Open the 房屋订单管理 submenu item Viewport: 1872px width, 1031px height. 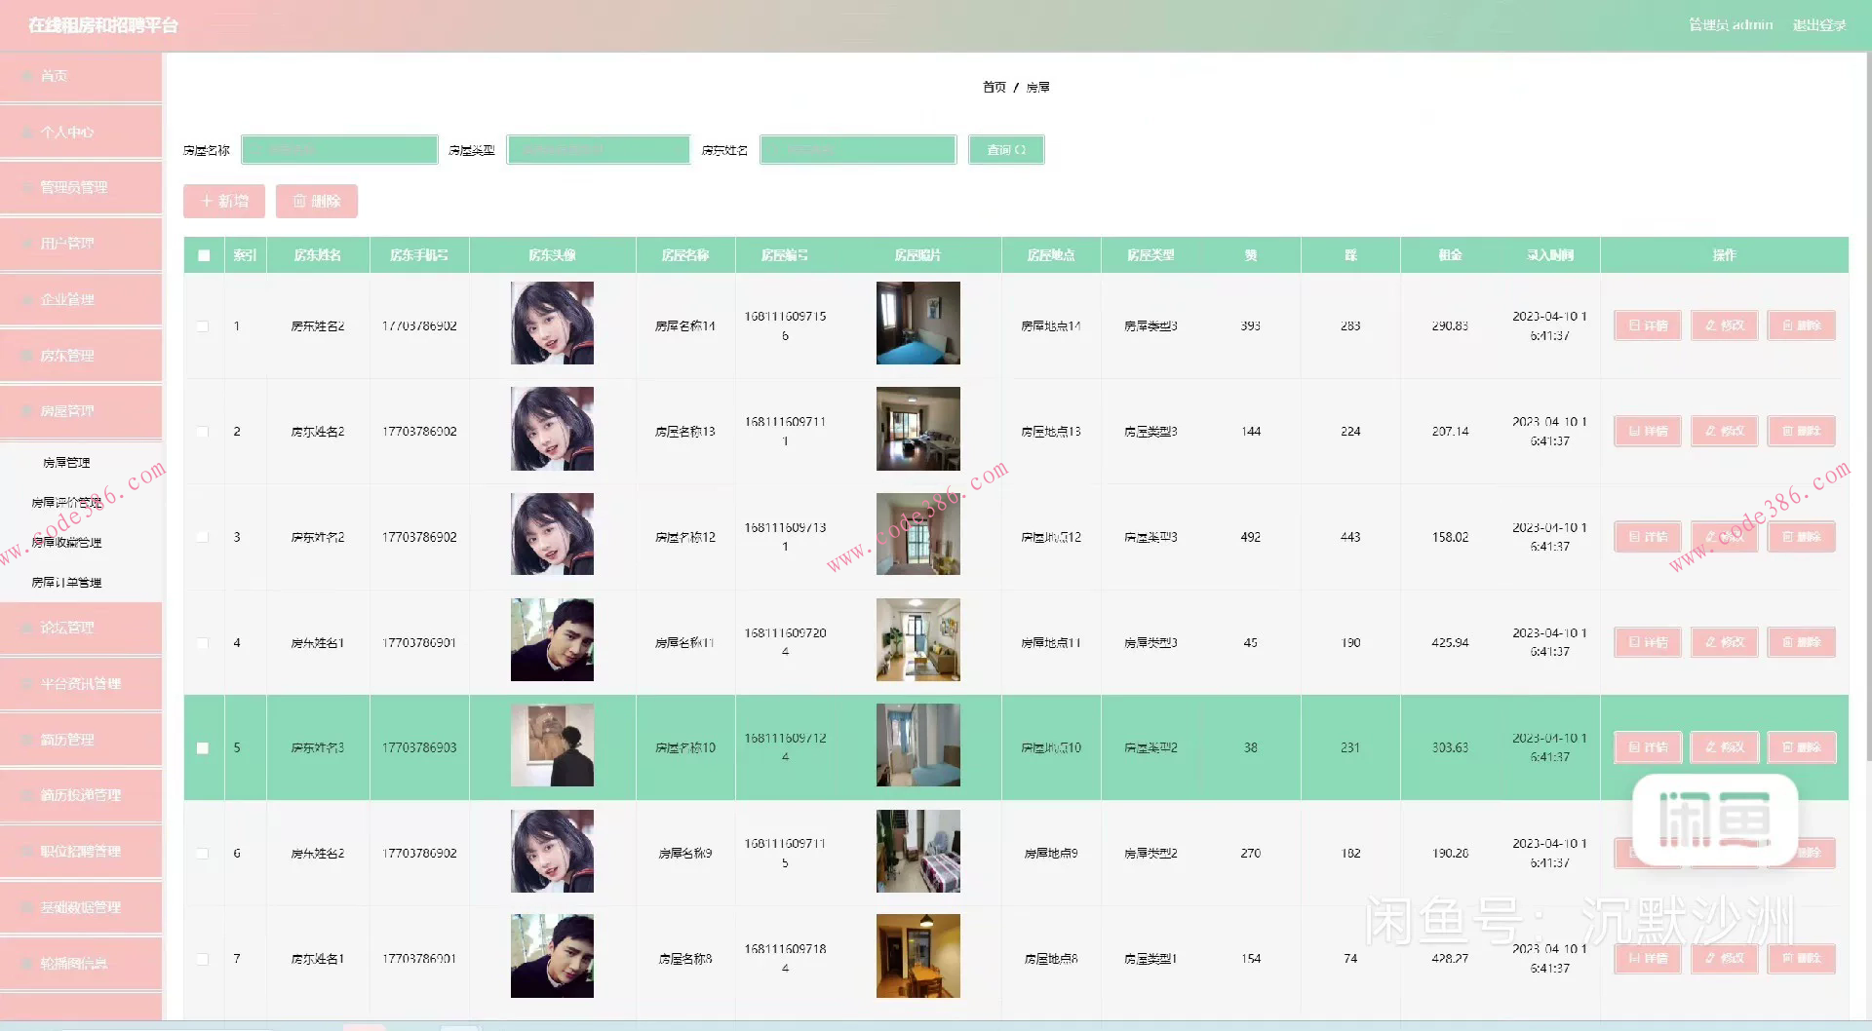click(x=66, y=583)
